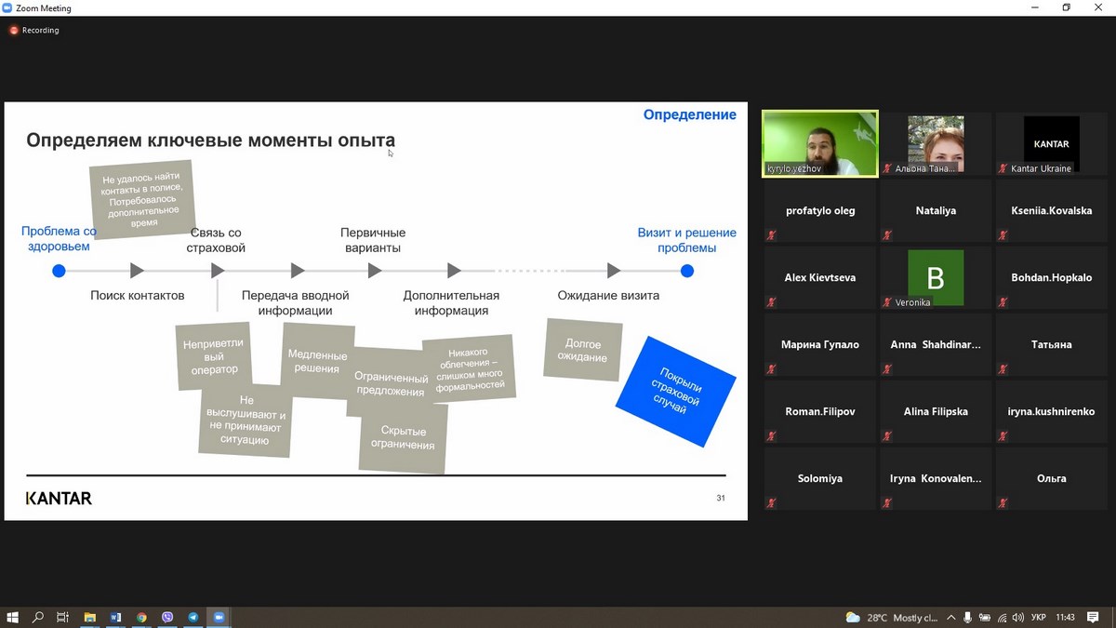Click the Zoom icon in the taskbar
Image resolution: width=1116 pixels, height=628 pixels.
(x=219, y=617)
